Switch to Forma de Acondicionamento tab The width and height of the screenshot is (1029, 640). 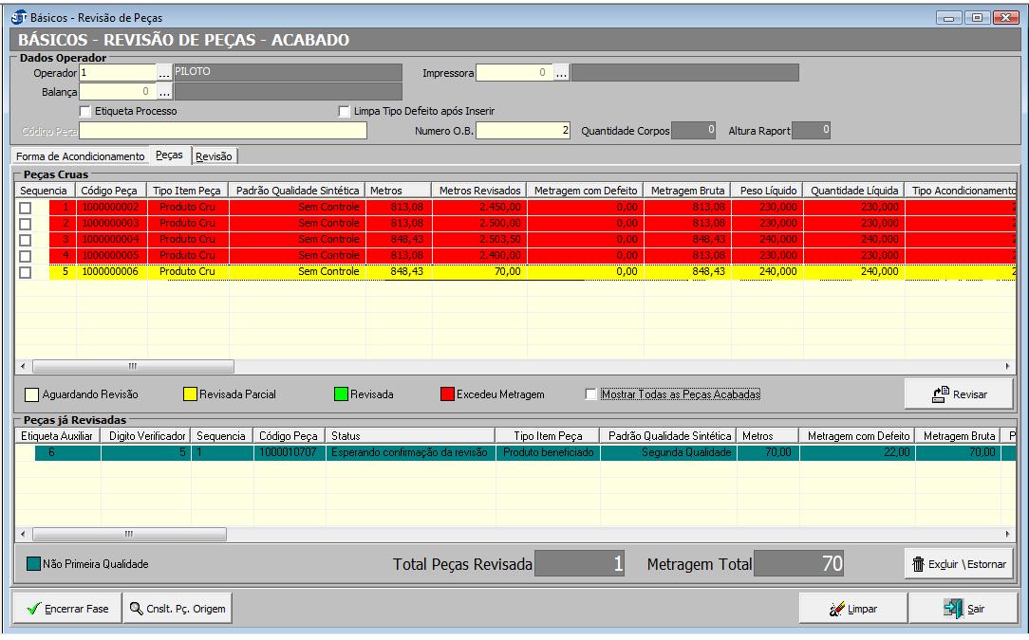pyautogui.click(x=80, y=155)
